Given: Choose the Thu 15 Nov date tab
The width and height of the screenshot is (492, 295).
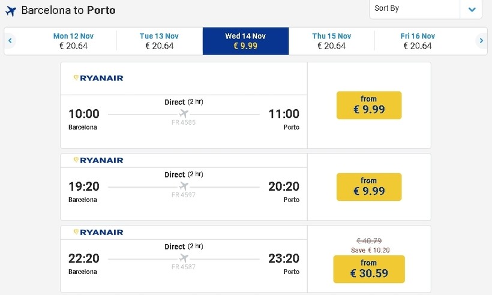Looking at the screenshot, I should click(x=331, y=41).
